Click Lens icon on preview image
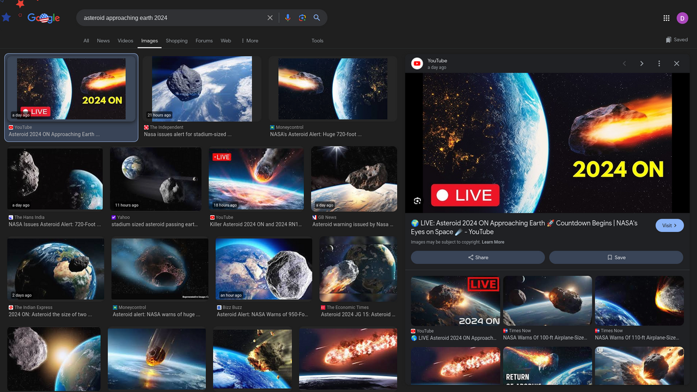 (417, 201)
